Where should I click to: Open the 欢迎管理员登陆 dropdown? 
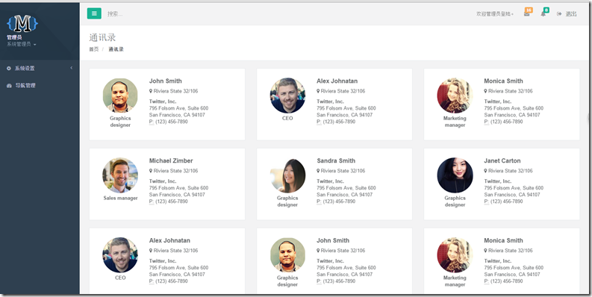click(x=495, y=14)
